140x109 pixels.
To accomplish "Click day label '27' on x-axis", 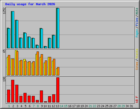I will (x=115, y=106).
